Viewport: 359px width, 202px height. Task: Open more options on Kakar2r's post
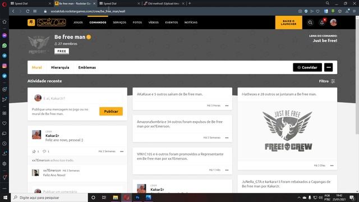click(122, 151)
